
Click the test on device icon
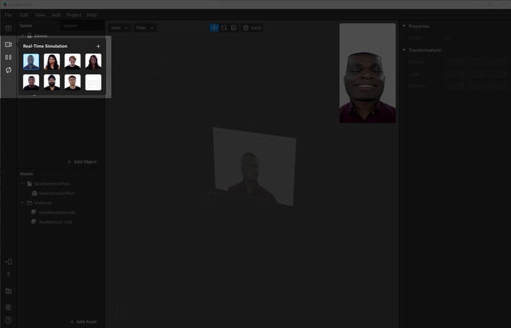[x=8, y=262]
